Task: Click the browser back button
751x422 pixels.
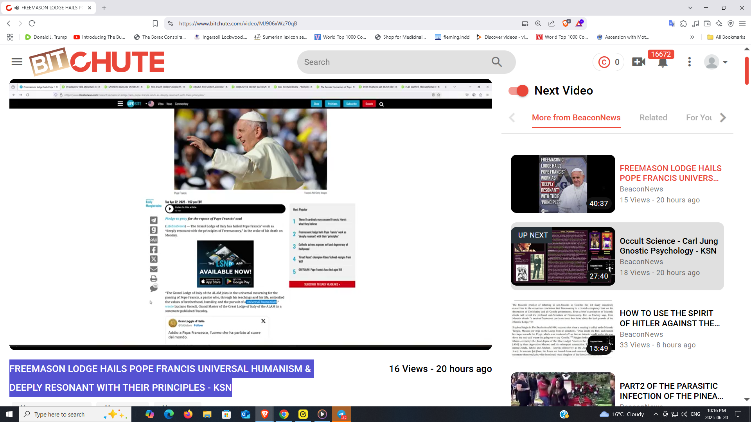Action: click(x=9, y=23)
